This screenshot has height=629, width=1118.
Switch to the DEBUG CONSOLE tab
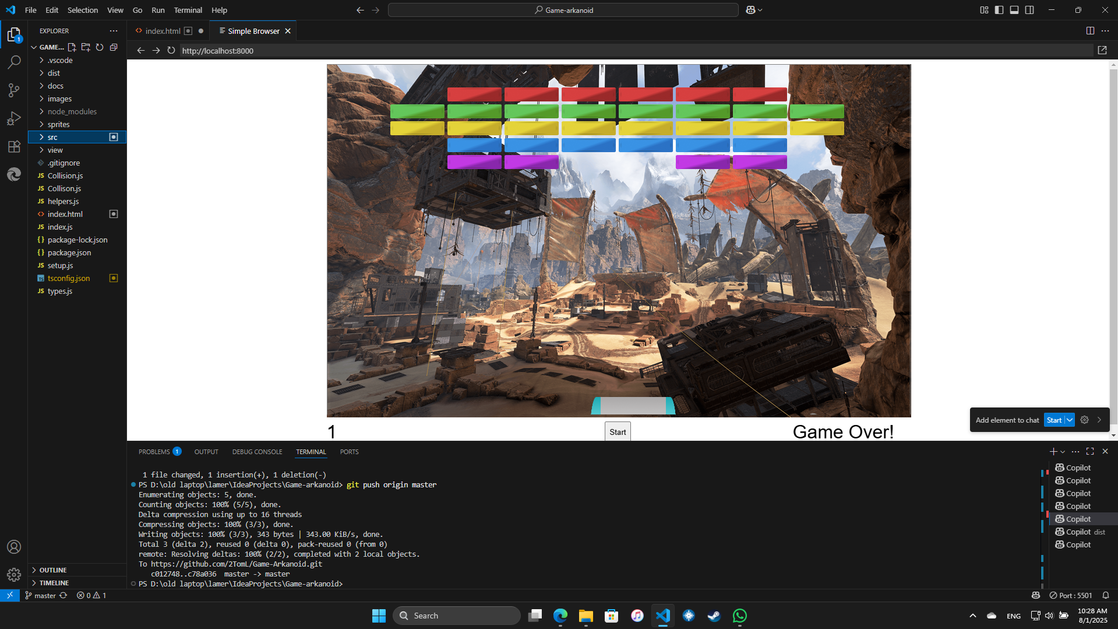point(257,451)
